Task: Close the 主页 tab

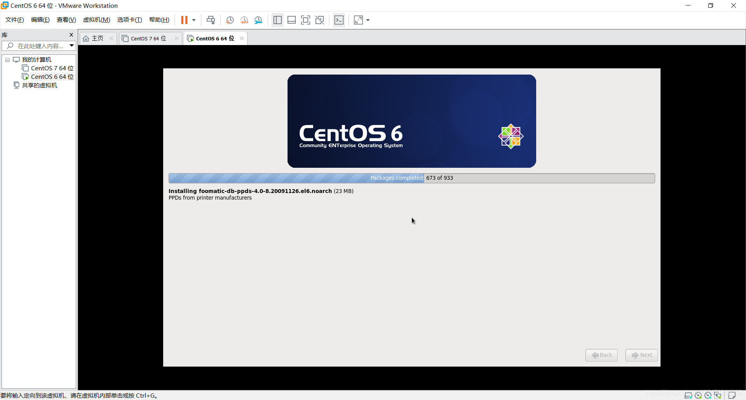Action: point(111,38)
